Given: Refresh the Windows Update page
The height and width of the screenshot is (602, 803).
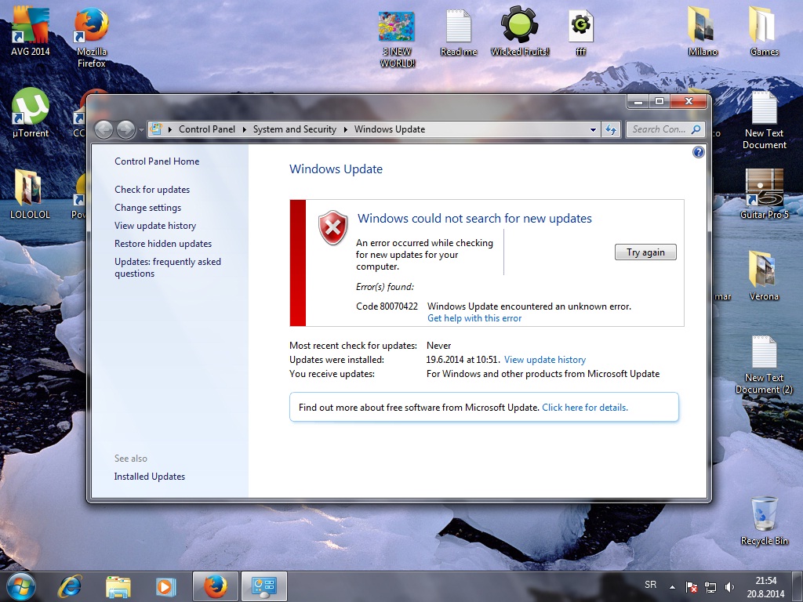Looking at the screenshot, I should (611, 129).
